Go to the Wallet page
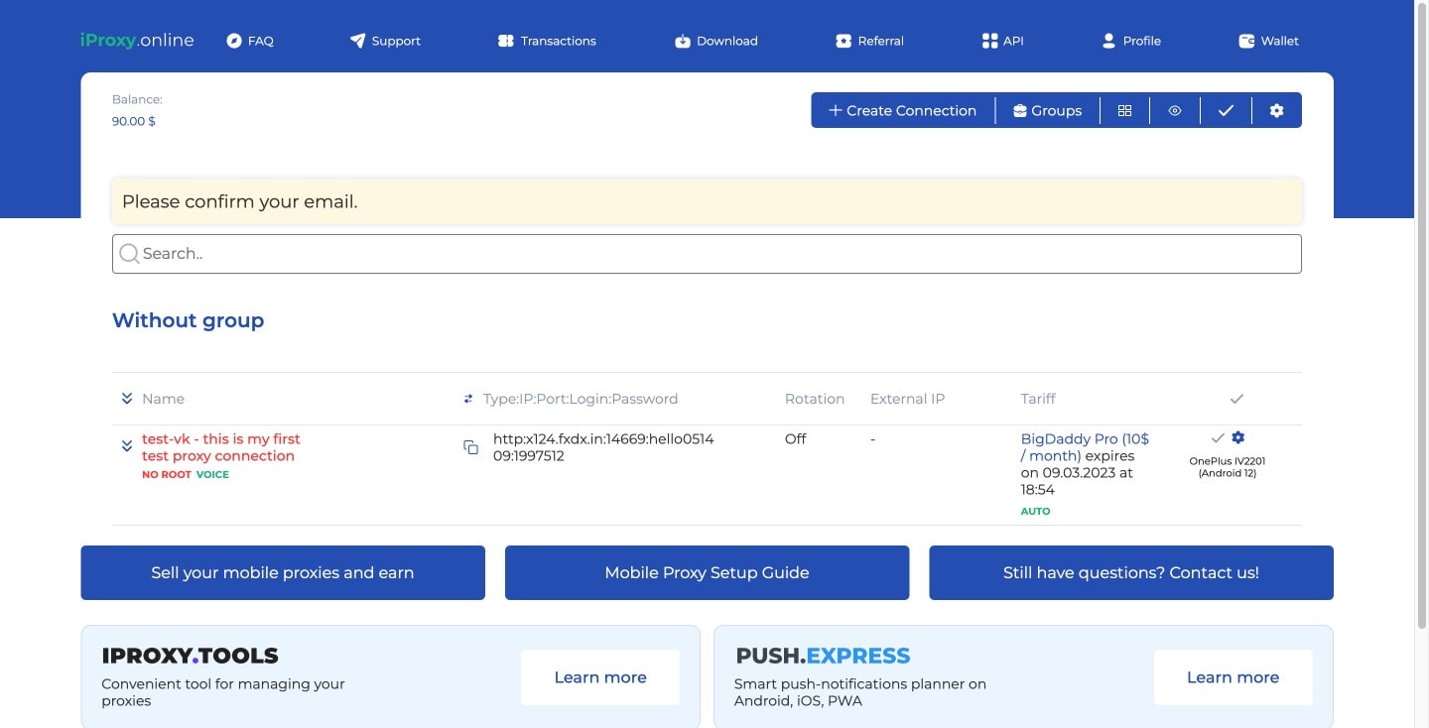 (1268, 41)
